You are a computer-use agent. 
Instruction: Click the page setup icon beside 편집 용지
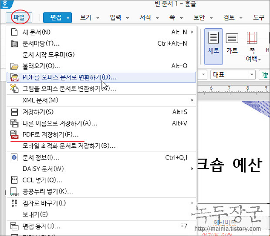(x=14, y=226)
